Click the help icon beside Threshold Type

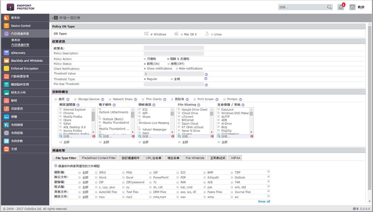tap(206, 79)
